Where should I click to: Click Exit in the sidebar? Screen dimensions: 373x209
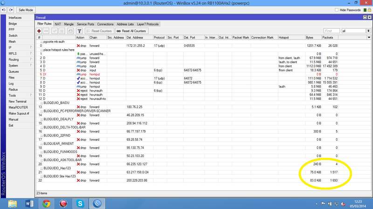tap(11, 125)
